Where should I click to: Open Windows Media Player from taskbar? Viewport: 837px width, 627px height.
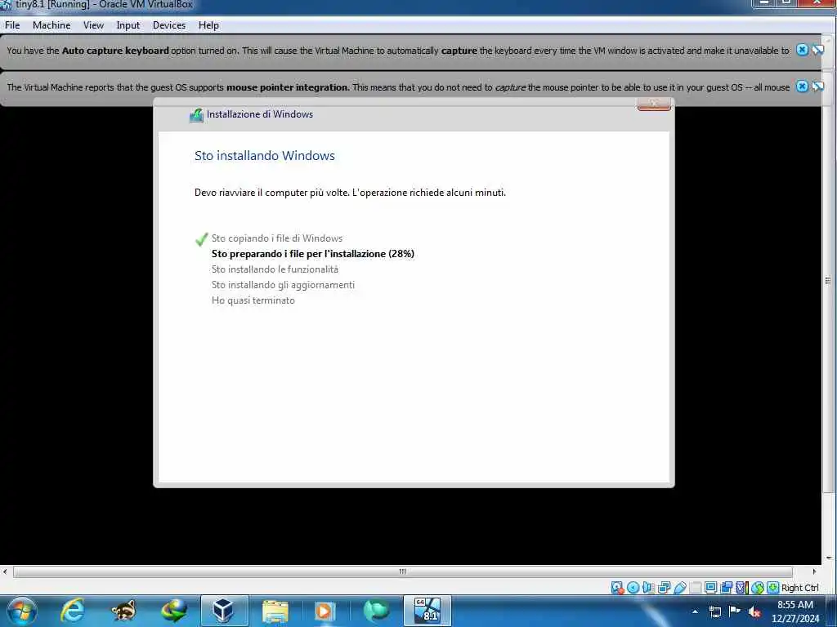(x=325, y=611)
